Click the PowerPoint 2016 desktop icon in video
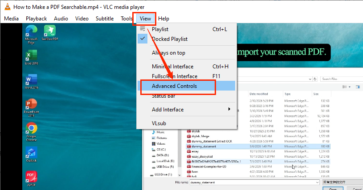 point(31,108)
